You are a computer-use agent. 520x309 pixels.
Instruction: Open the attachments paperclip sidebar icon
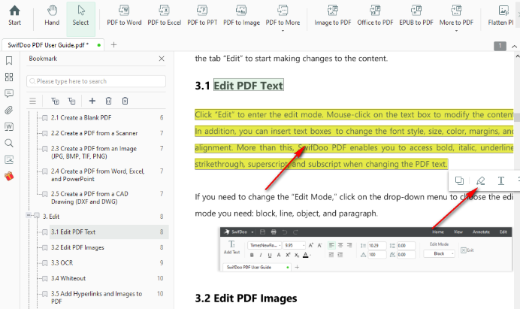point(9,111)
